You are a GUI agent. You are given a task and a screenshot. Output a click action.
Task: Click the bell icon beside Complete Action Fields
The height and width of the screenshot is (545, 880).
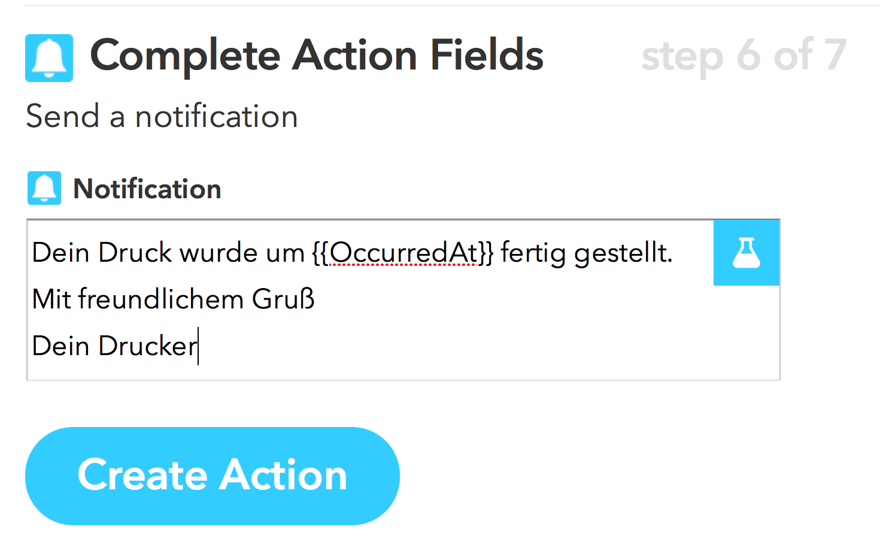click(48, 59)
